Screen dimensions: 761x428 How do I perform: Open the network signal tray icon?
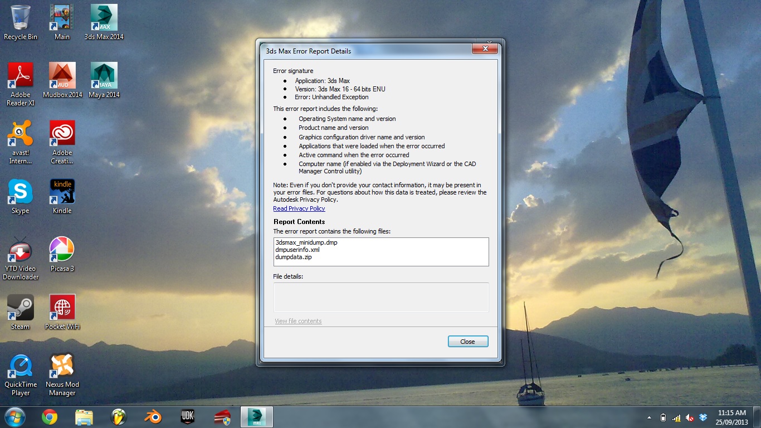click(676, 417)
